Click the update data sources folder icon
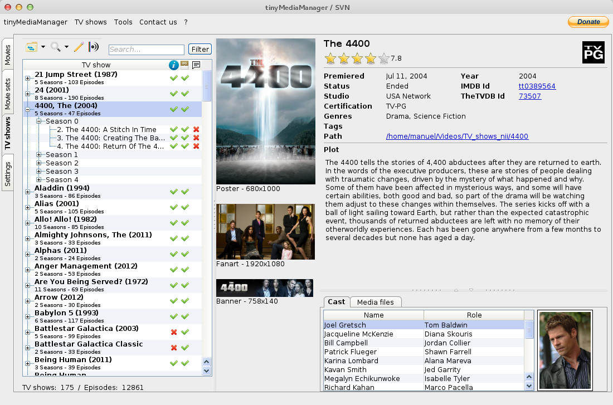Viewport: 613px width, 405px height. [x=31, y=47]
